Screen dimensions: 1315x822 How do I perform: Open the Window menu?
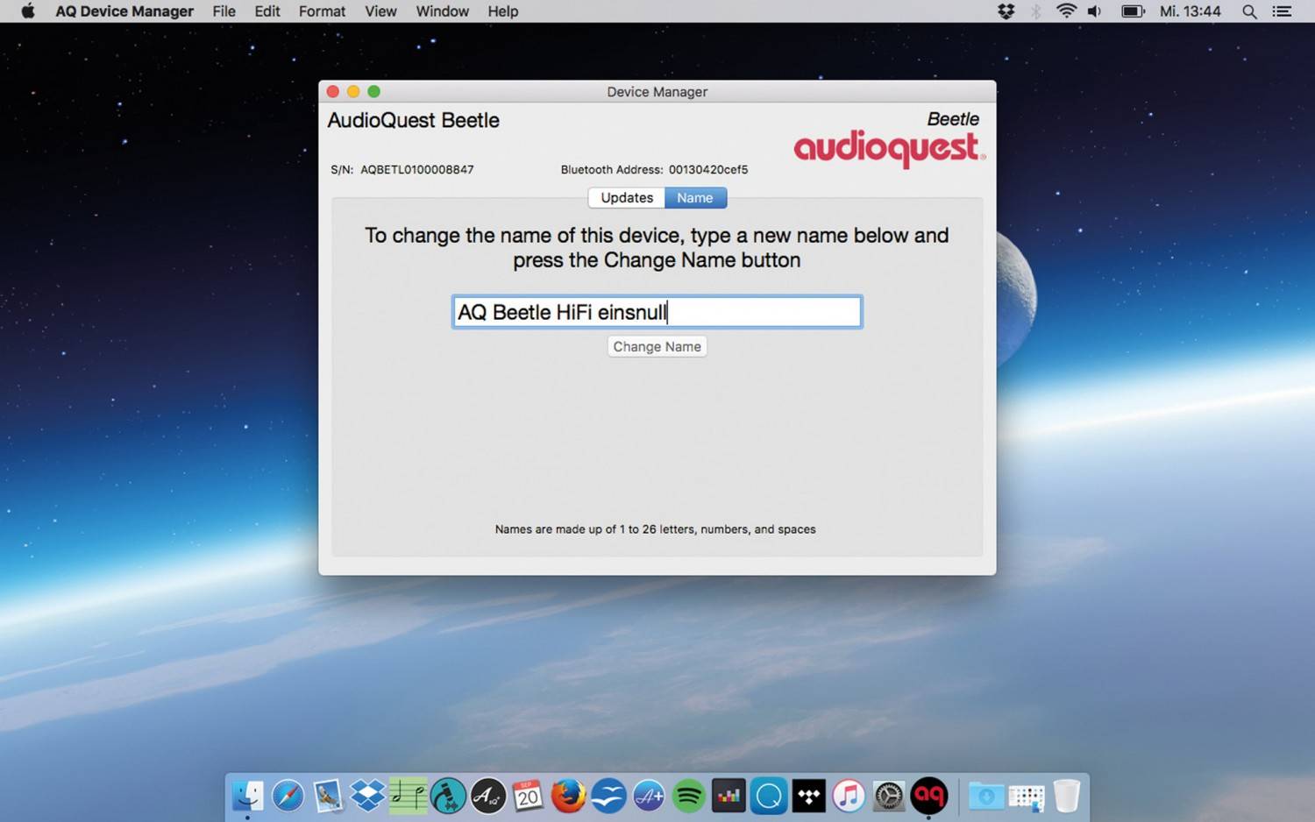pos(442,11)
